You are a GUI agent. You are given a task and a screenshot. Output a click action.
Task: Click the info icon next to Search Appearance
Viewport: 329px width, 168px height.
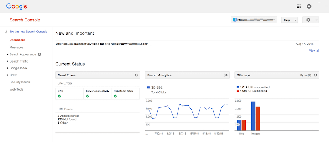click(x=40, y=54)
